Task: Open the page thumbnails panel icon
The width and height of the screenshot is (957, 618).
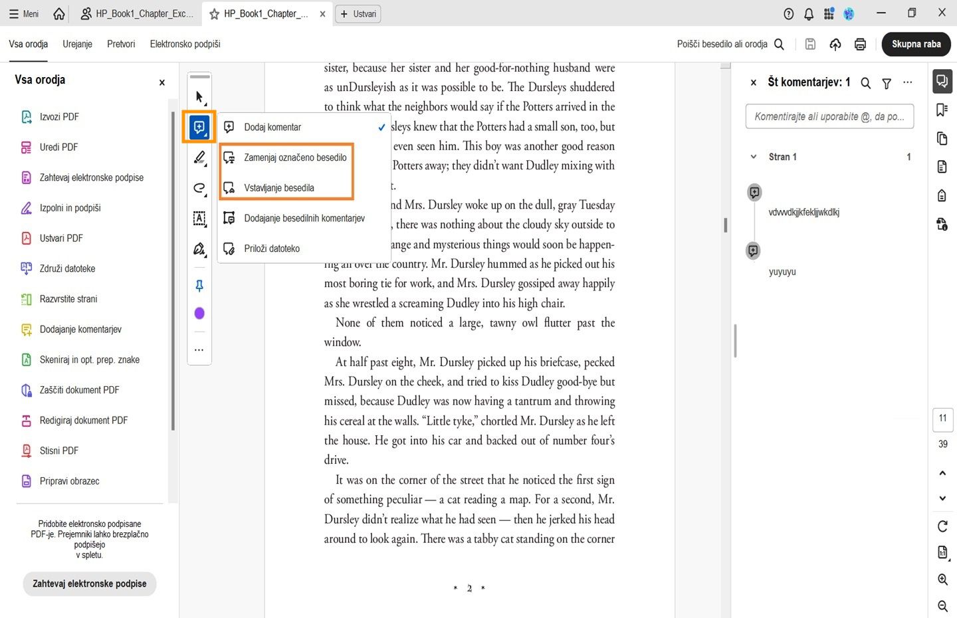Action: pyautogui.click(x=942, y=138)
